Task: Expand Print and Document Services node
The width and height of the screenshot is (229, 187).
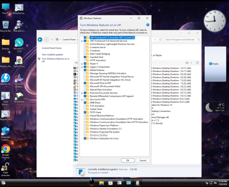Action: [82, 93]
